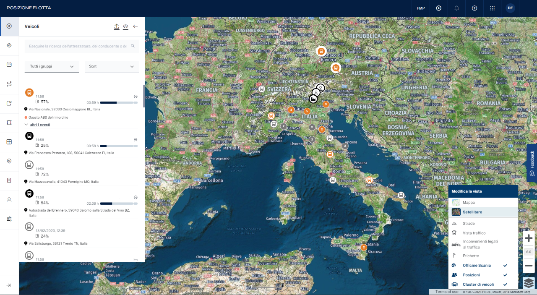Click orange cluster 5 marker near Milano
The image size is (537, 295).
tap(307, 111)
